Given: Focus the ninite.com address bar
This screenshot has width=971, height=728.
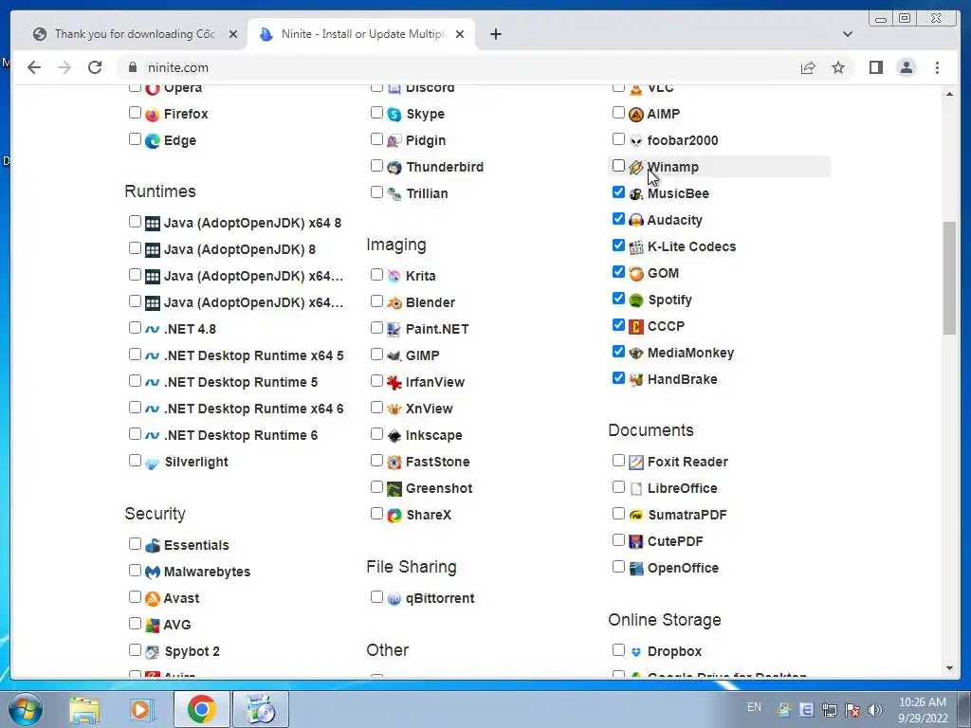Looking at the screenshot, I should (x=458, y=67).
